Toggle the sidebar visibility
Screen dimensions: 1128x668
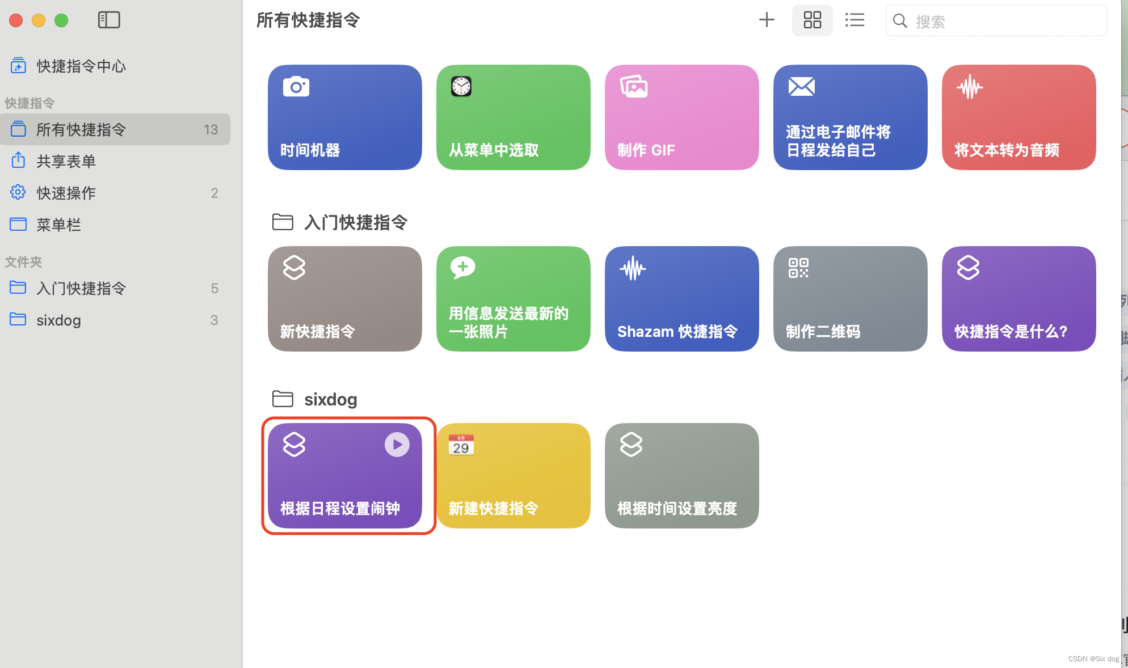(x=109, y=20)
